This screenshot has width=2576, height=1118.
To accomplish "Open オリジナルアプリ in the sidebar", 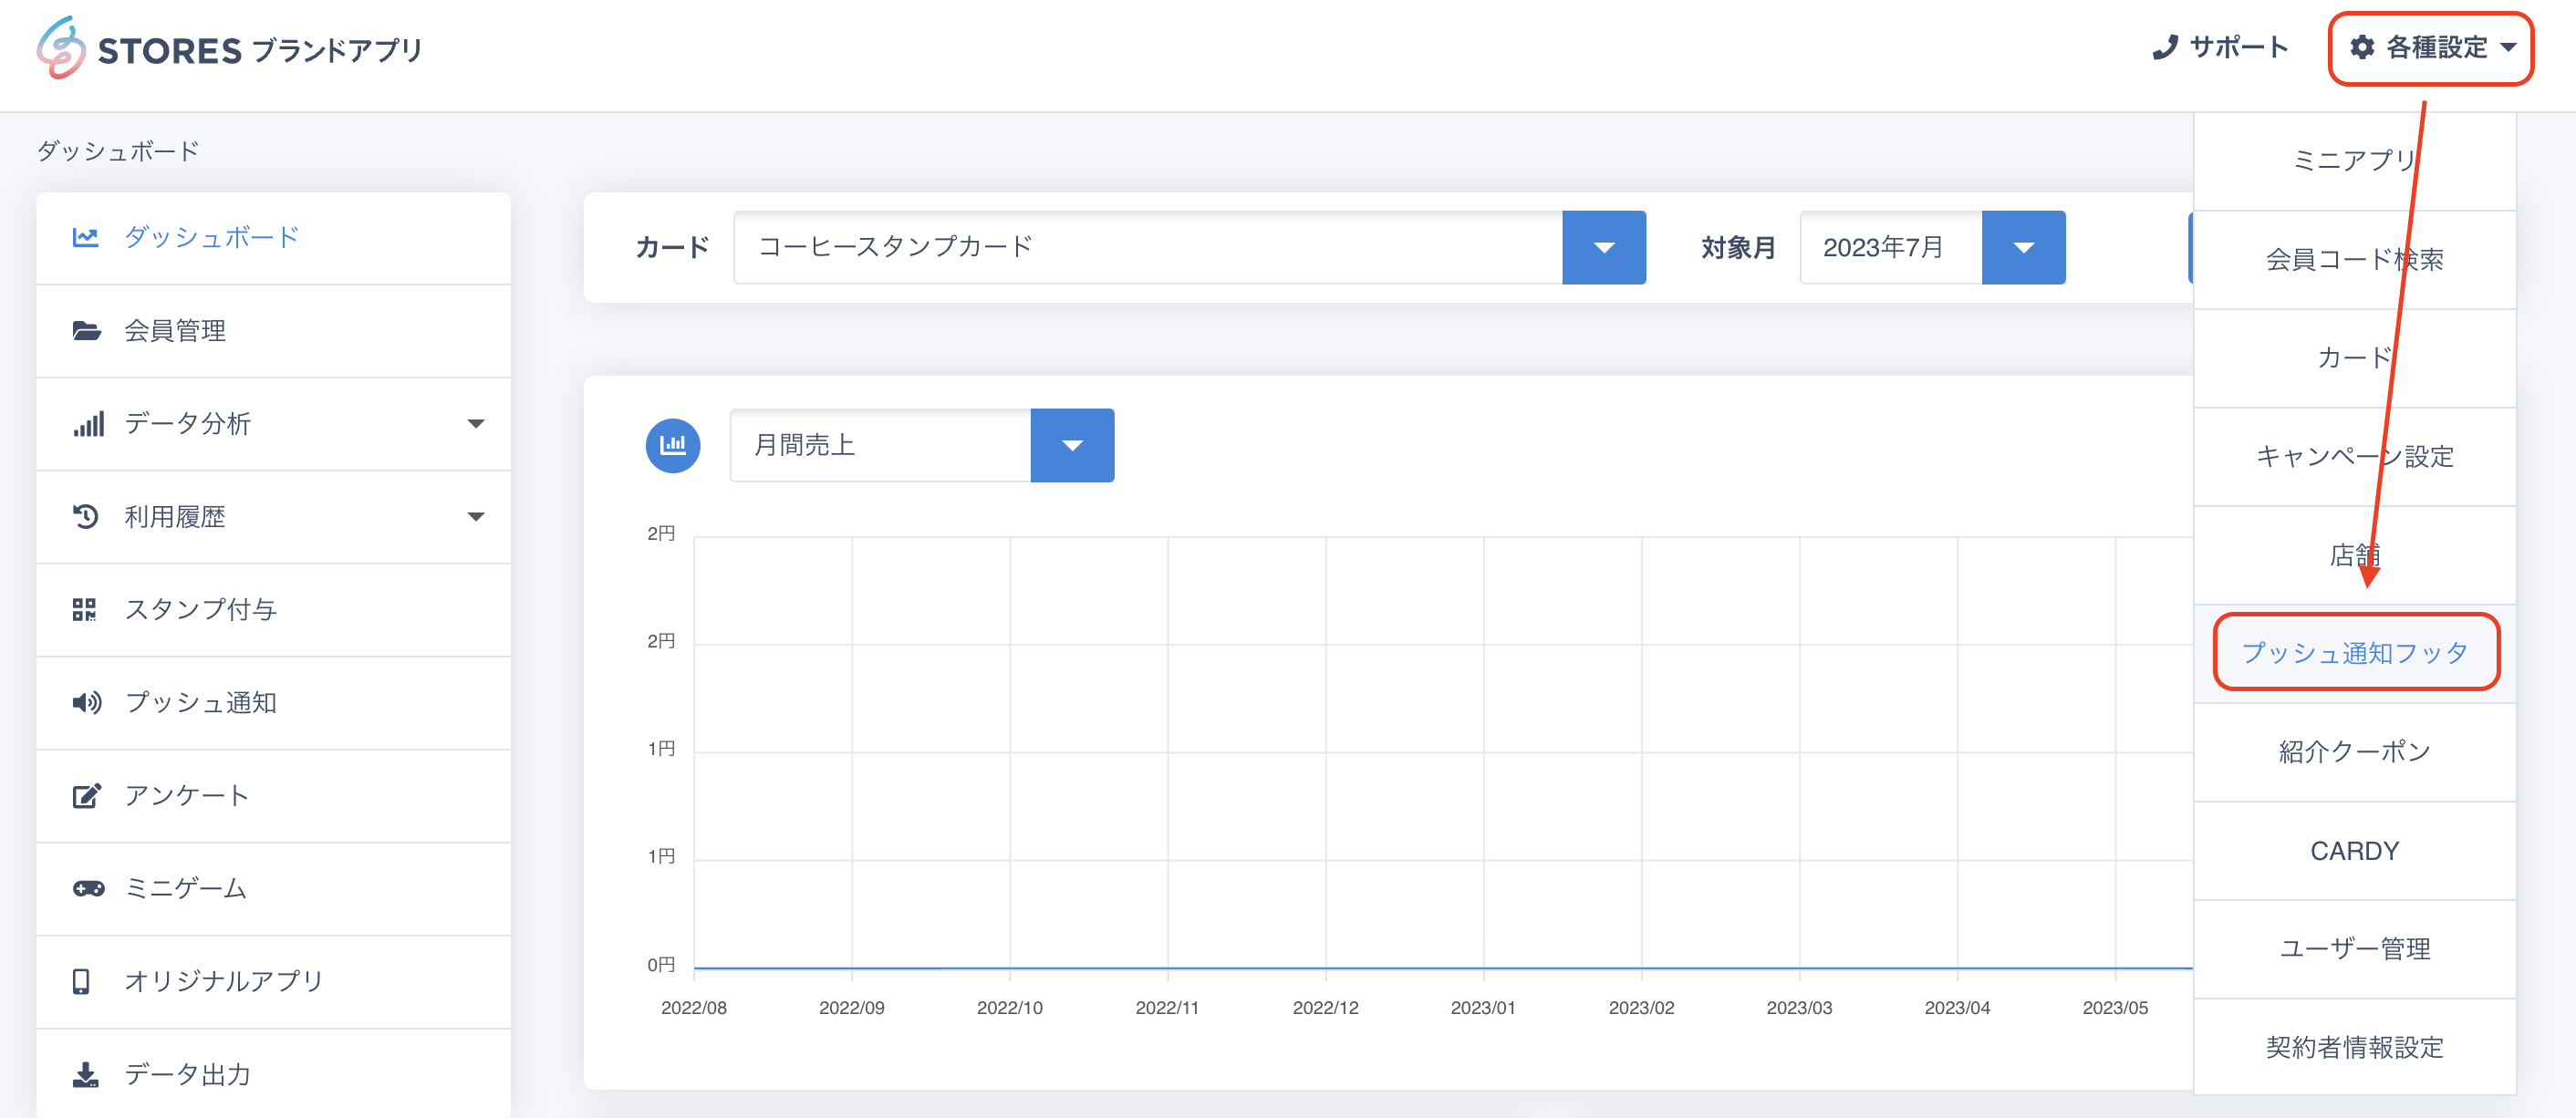I will [223, 981].
